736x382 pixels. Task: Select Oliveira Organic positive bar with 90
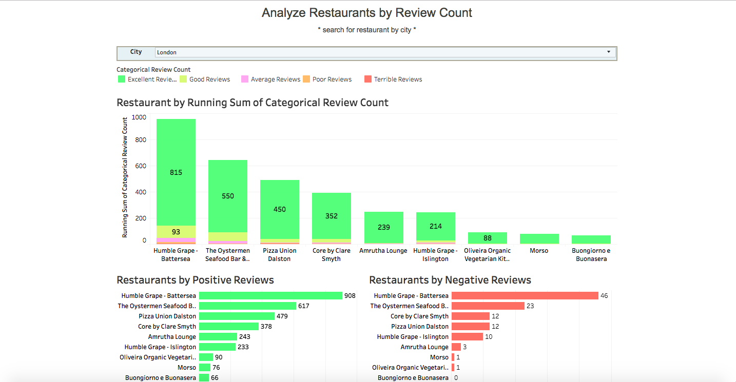206,357
